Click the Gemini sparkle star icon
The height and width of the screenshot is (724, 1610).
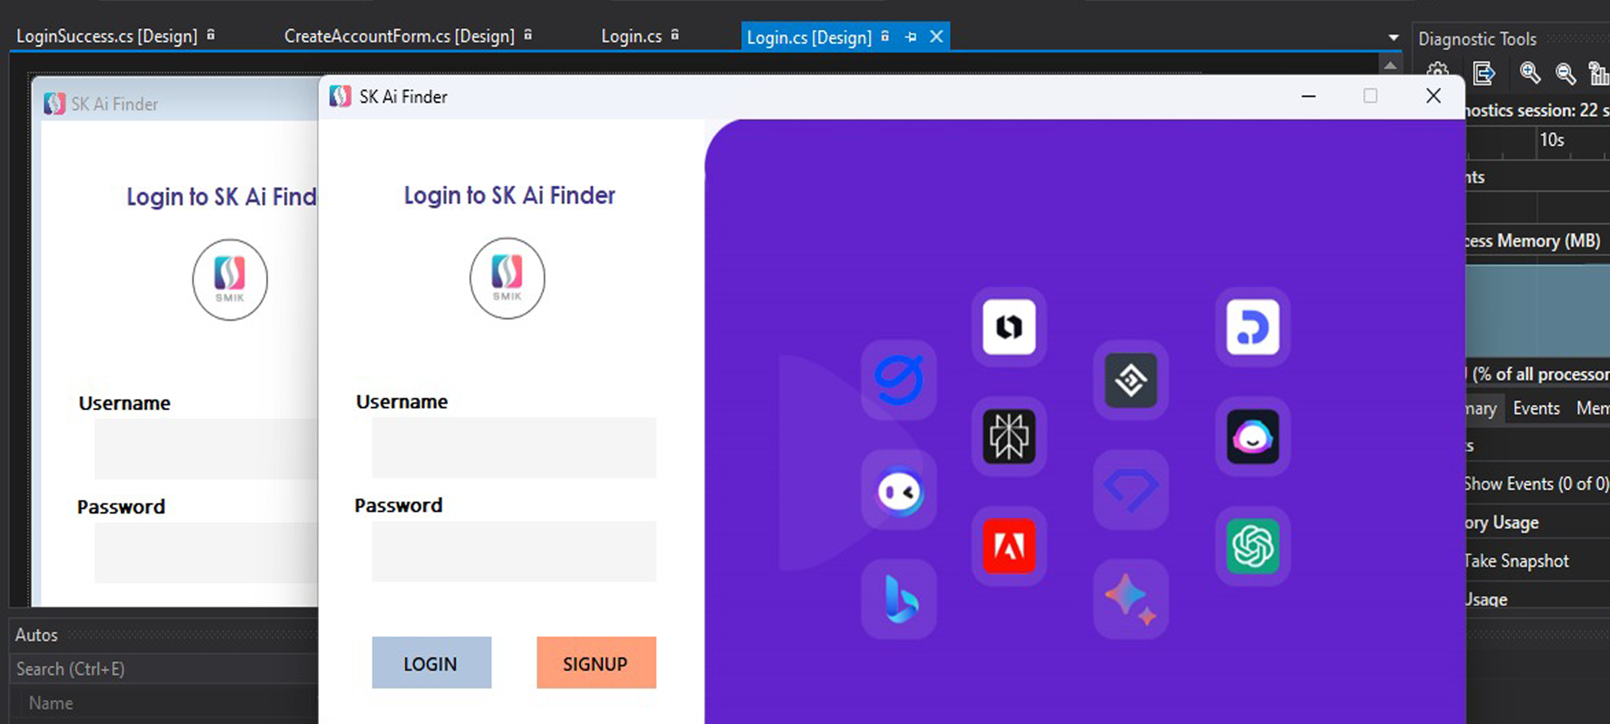[1131, 599]
